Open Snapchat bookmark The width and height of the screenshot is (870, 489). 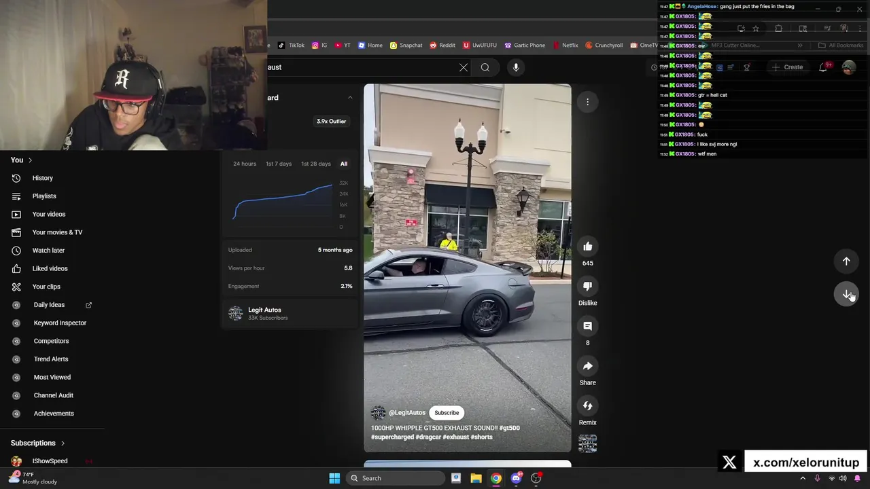(x=406, y=46)
